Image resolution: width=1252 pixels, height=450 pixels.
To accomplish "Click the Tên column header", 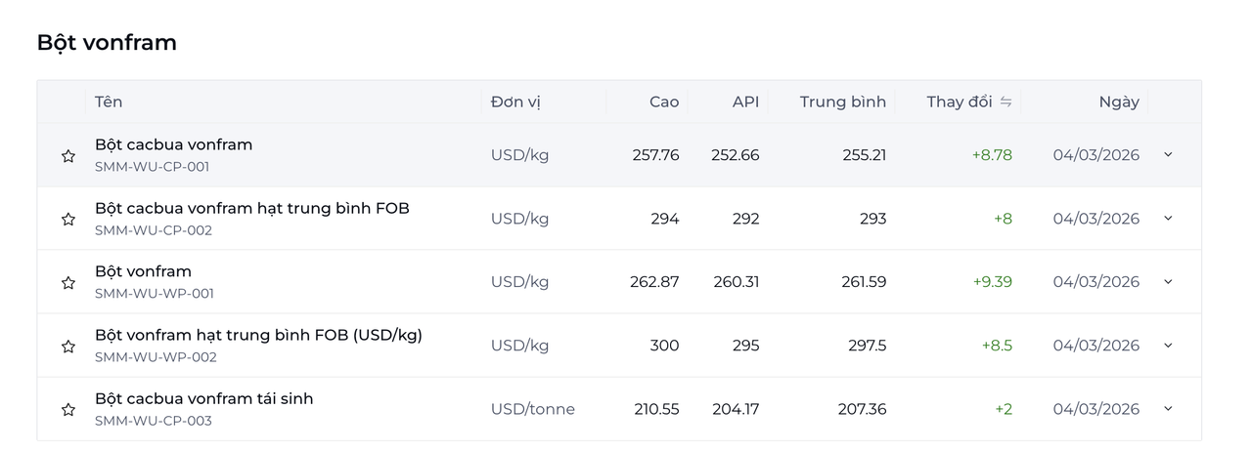I will 109,102.
